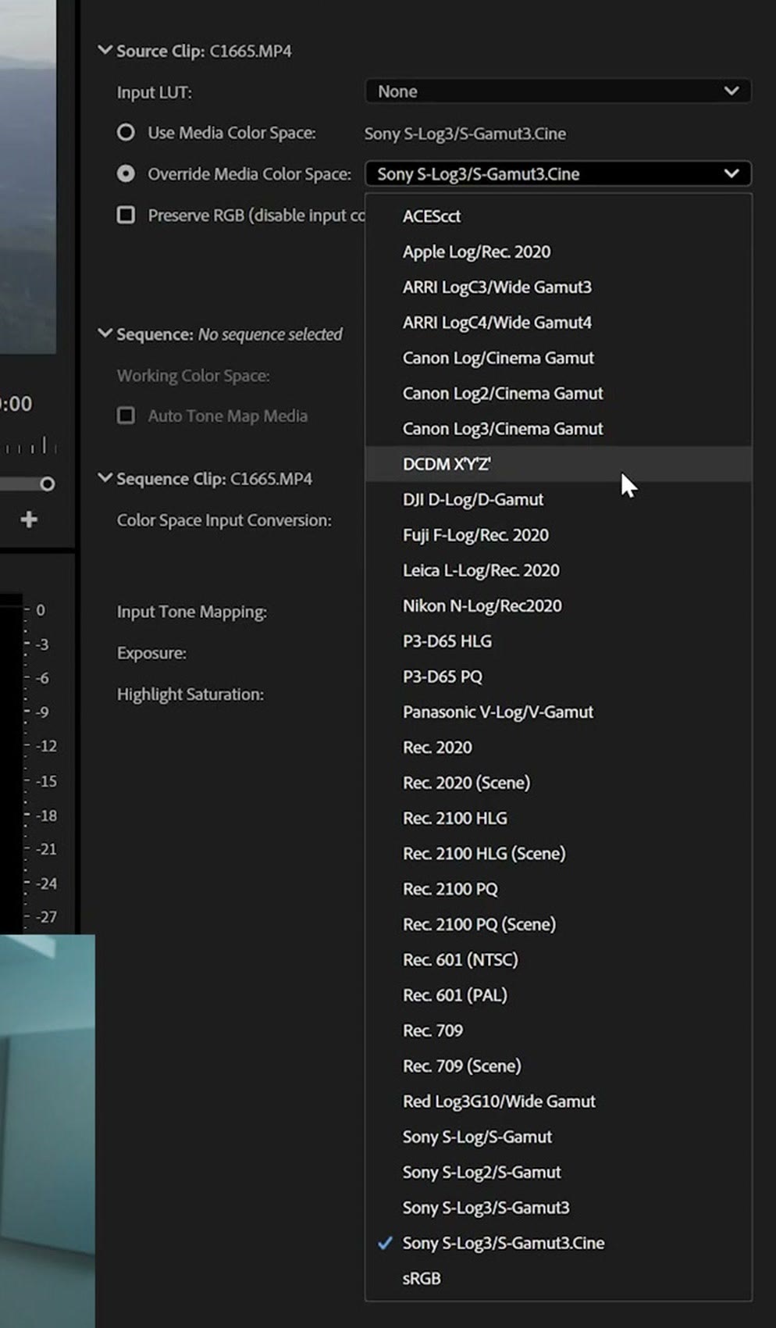This screenshot has height=1328, width=776.
Task: Pick Canon Log/Cinema Gamut
Action: point(557,358)
